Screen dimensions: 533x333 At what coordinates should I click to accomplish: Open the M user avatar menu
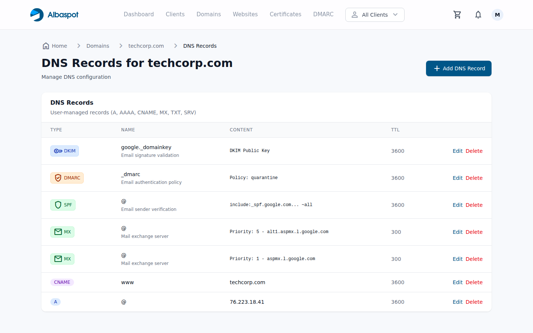[x=497, y=14]
